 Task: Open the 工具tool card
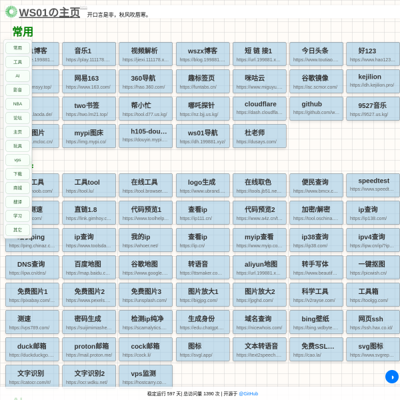pyautogui.click(x=89, y=185)
